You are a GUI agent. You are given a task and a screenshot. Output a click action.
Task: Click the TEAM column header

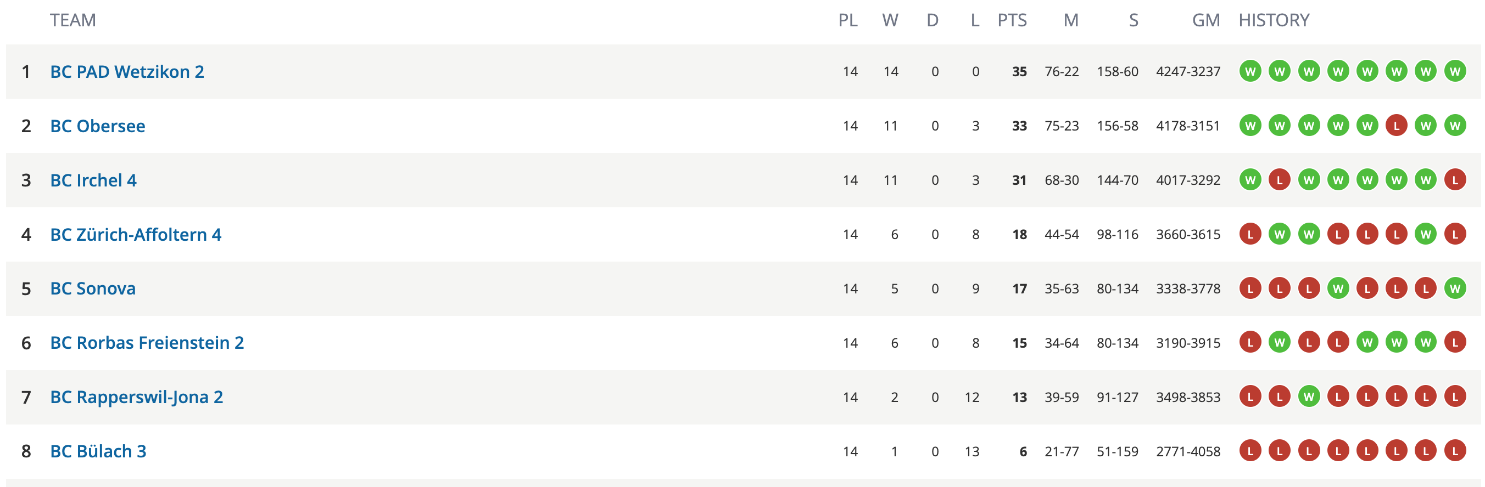pyautogui.click(x=72, y=20)
